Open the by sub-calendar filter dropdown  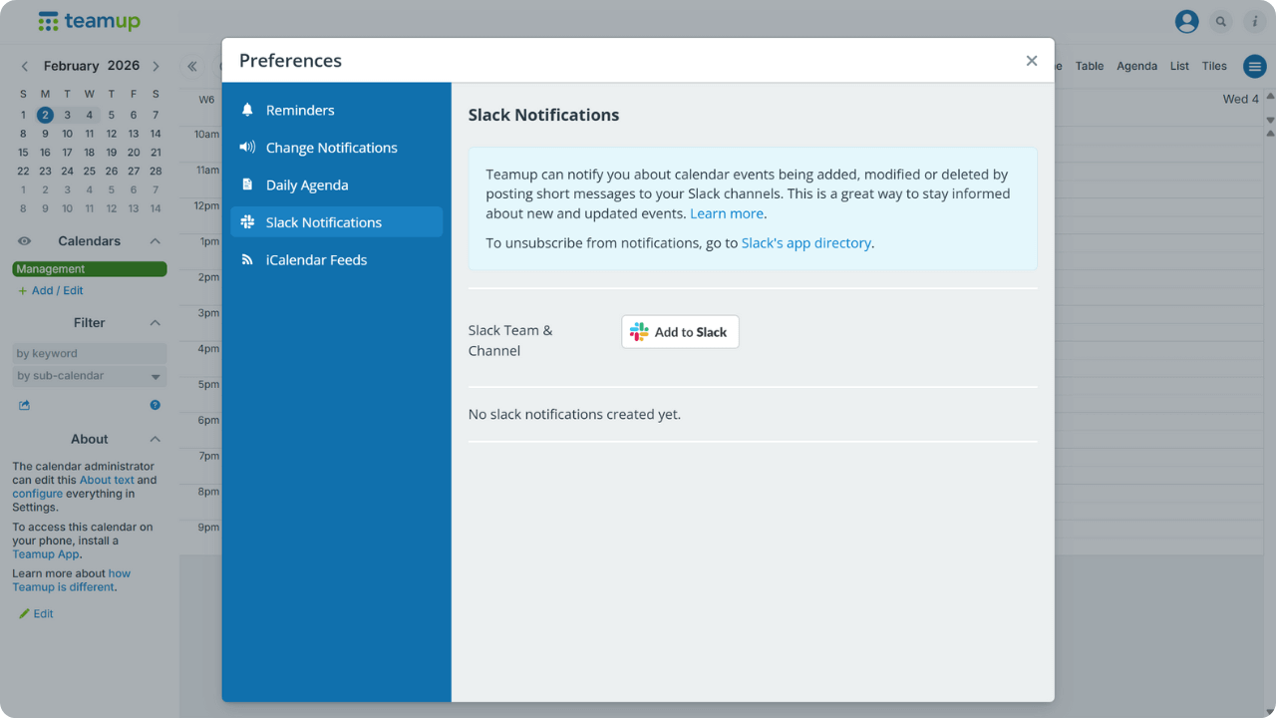[x=90, y=376]
